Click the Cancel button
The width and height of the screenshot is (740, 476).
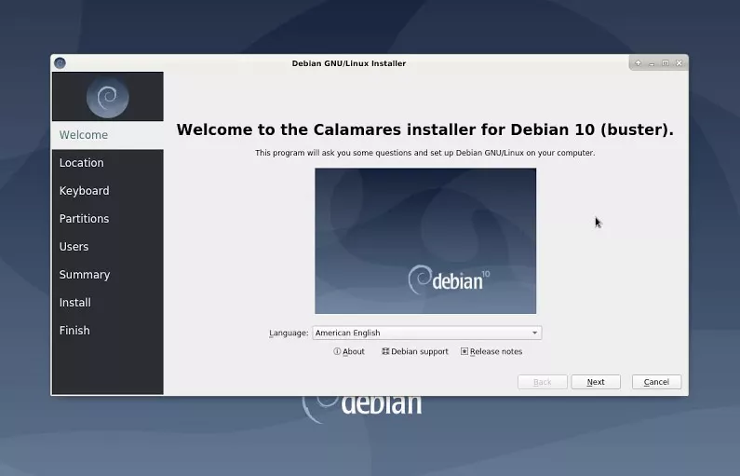pos(656,382)
